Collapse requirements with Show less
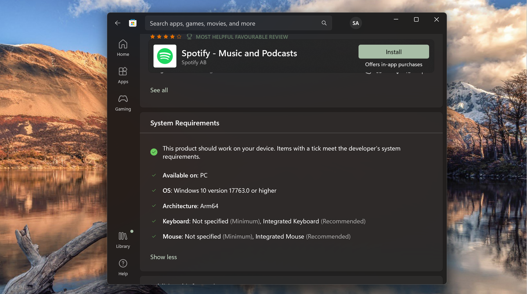This screenshot has height=294, width=527. pyautogui.click(x=163, y=257)
